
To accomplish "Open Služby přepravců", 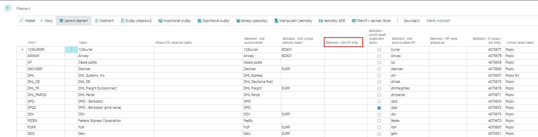I will pos(136,21).
